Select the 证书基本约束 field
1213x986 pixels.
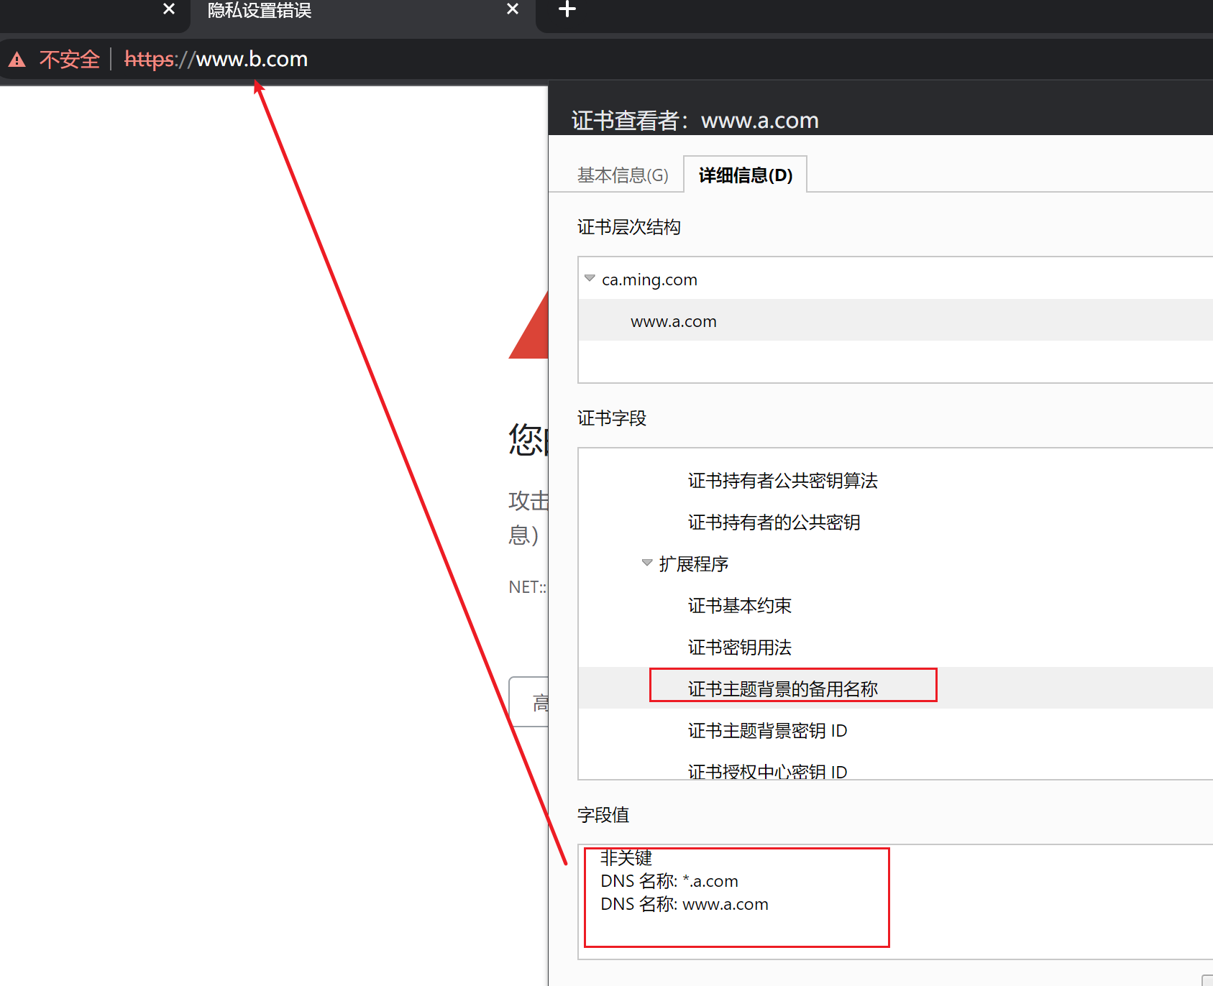[x=739, y=606]
